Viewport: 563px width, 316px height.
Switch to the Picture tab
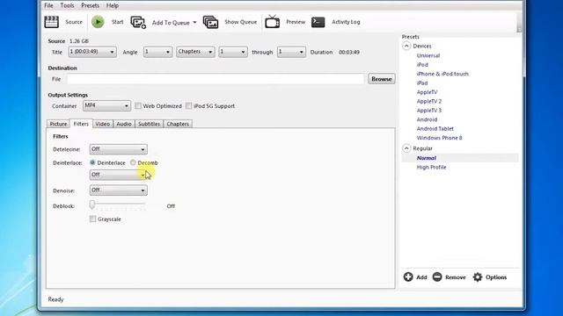58,124
